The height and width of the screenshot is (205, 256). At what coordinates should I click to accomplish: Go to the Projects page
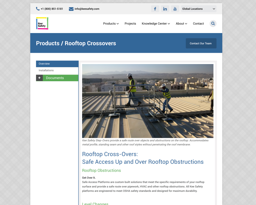pyautogui.click(x=130, y=24)
